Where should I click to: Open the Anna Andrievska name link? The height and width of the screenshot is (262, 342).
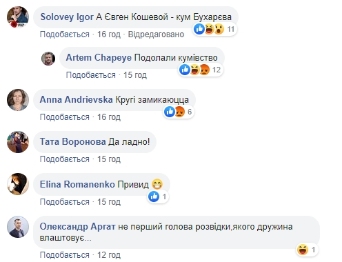point(77,100)
